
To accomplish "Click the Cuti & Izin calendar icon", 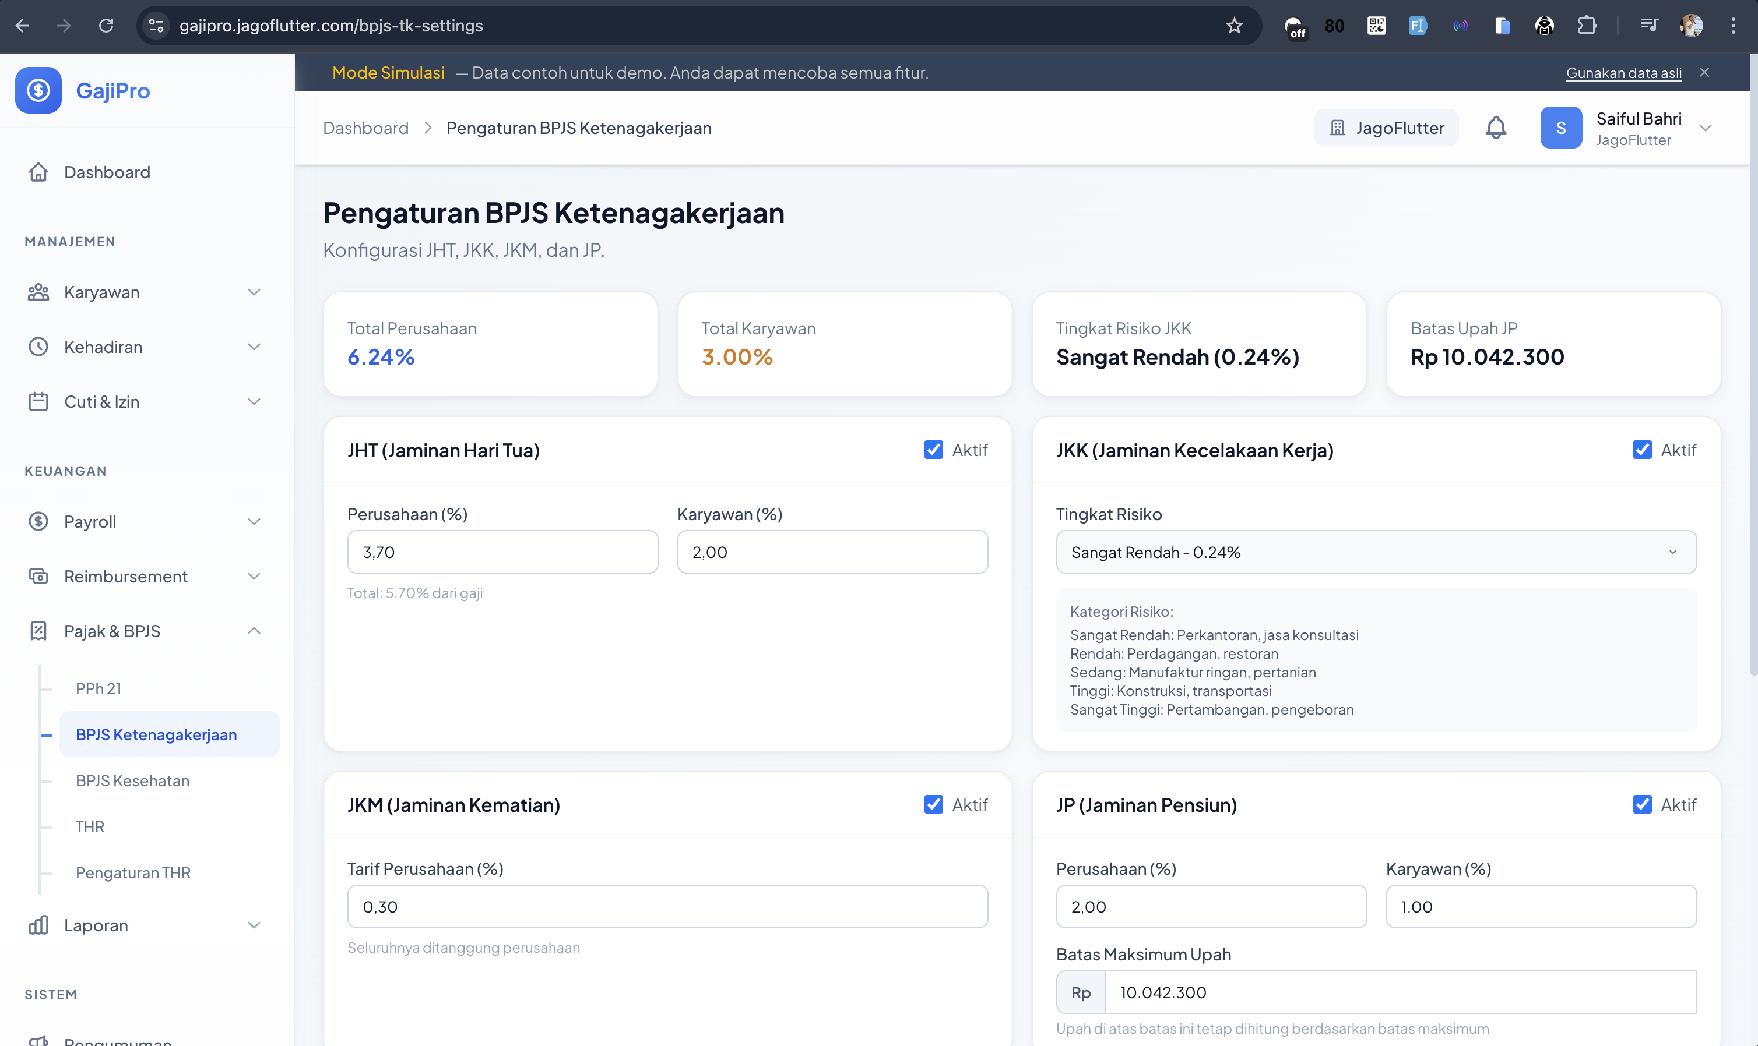I will (38, 402).
